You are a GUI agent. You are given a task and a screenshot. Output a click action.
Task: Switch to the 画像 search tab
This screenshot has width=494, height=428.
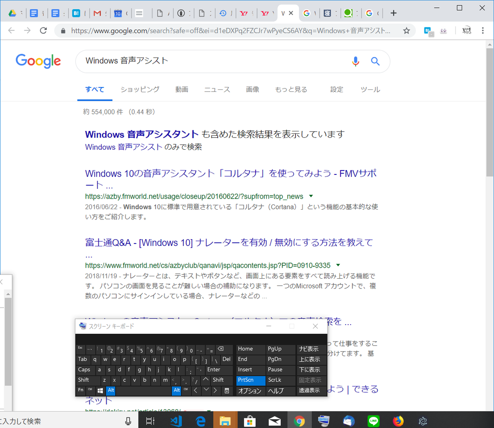pyautogui.click(x=252, y=89)
